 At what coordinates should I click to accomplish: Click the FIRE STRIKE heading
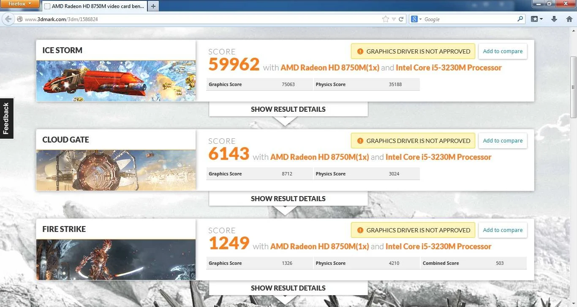[64, 229]
